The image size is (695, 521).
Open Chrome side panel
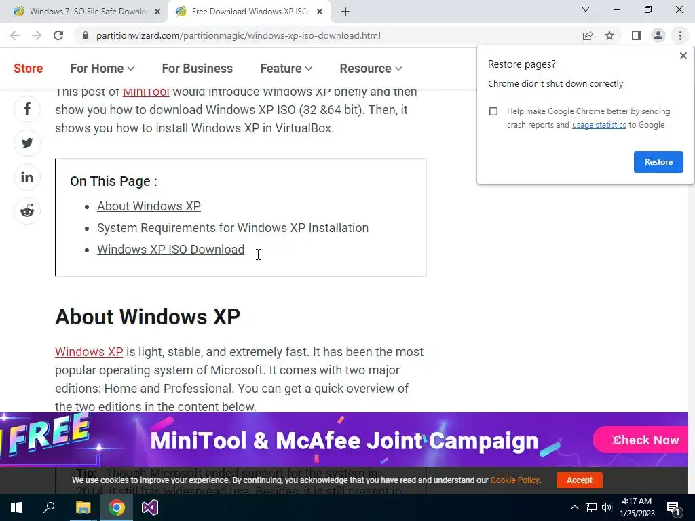click(x=637, y=35)
